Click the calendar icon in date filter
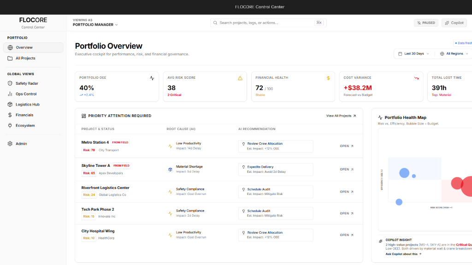Screen dimensions: 472x265 click(400, 54)
